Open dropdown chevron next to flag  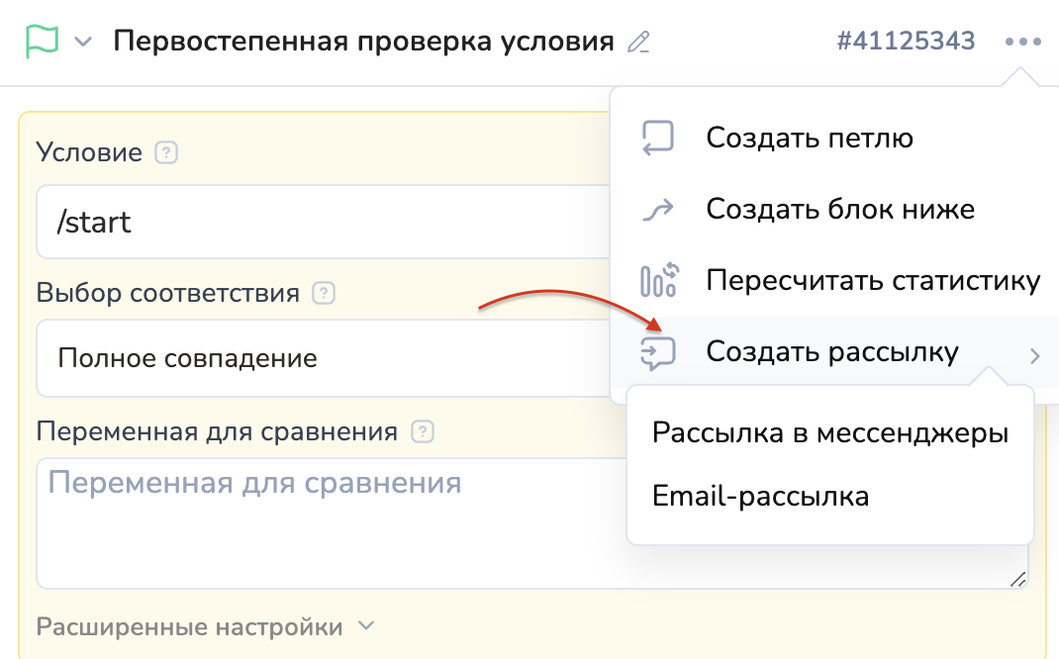84,43
